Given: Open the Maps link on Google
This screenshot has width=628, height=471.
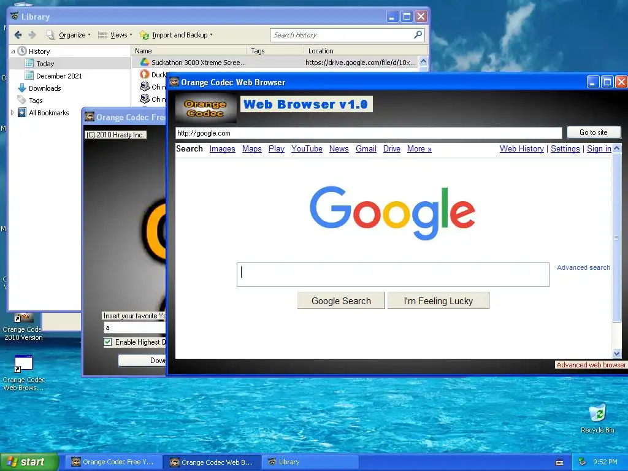Looking at the screenshot, I should click(251, 149).
